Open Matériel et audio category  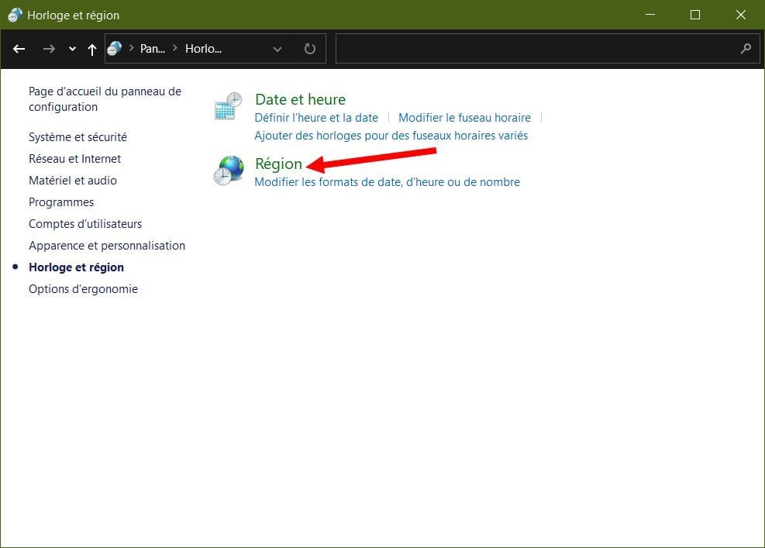(73, 181)
